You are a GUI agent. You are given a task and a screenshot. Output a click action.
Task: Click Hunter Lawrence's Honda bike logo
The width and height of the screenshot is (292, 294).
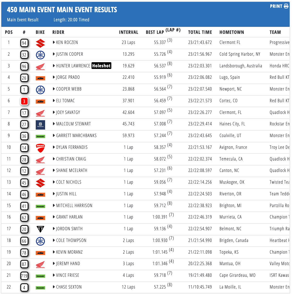pyautogui.click(x=40, y=66)
